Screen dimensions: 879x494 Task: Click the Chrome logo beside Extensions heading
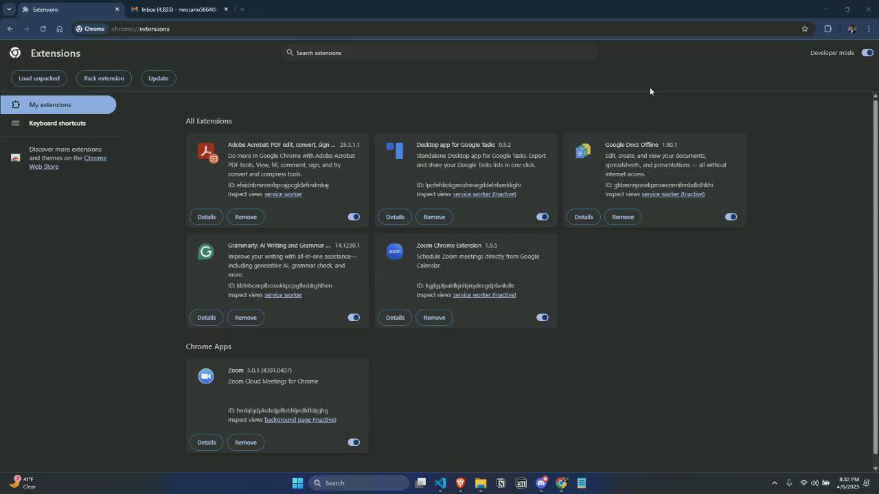(x=15, y=53)
